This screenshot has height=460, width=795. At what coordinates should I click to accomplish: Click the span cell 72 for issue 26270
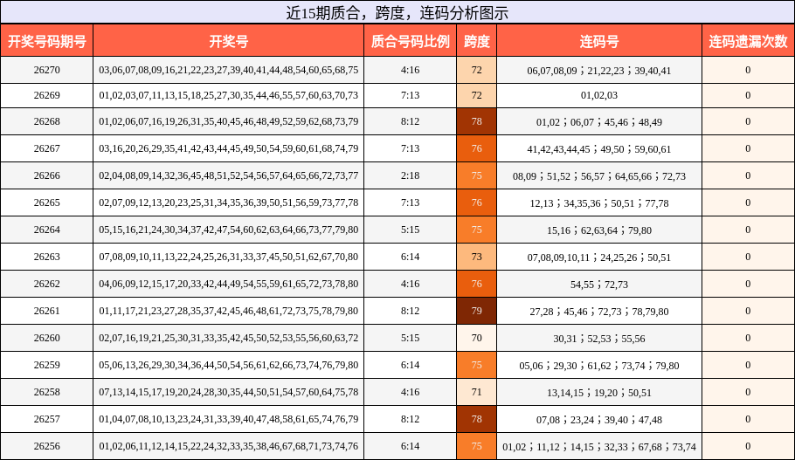477,70
